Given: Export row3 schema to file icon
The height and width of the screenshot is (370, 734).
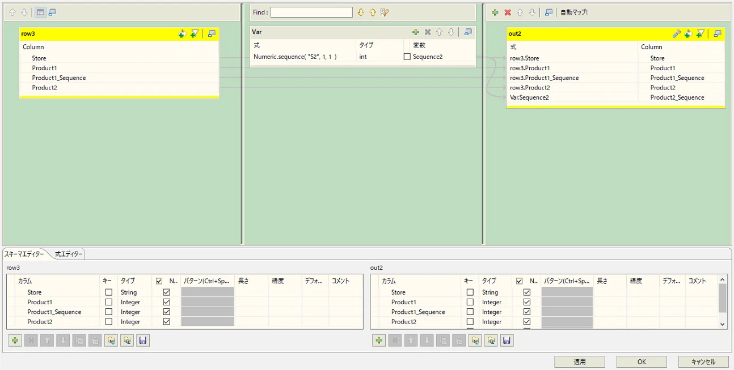Looking at the screenshot, I should pos(127,341).
